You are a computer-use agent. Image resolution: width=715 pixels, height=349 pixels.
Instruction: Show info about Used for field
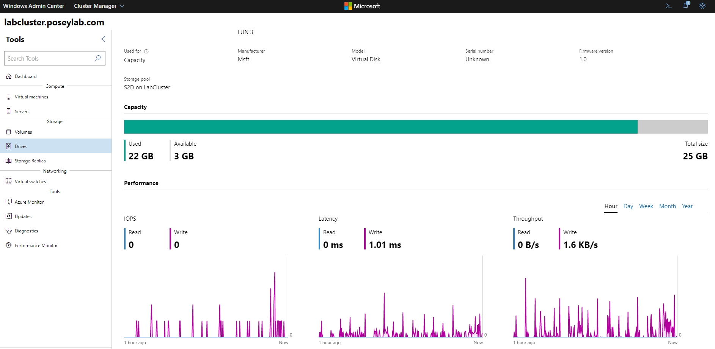pos(146,51)
